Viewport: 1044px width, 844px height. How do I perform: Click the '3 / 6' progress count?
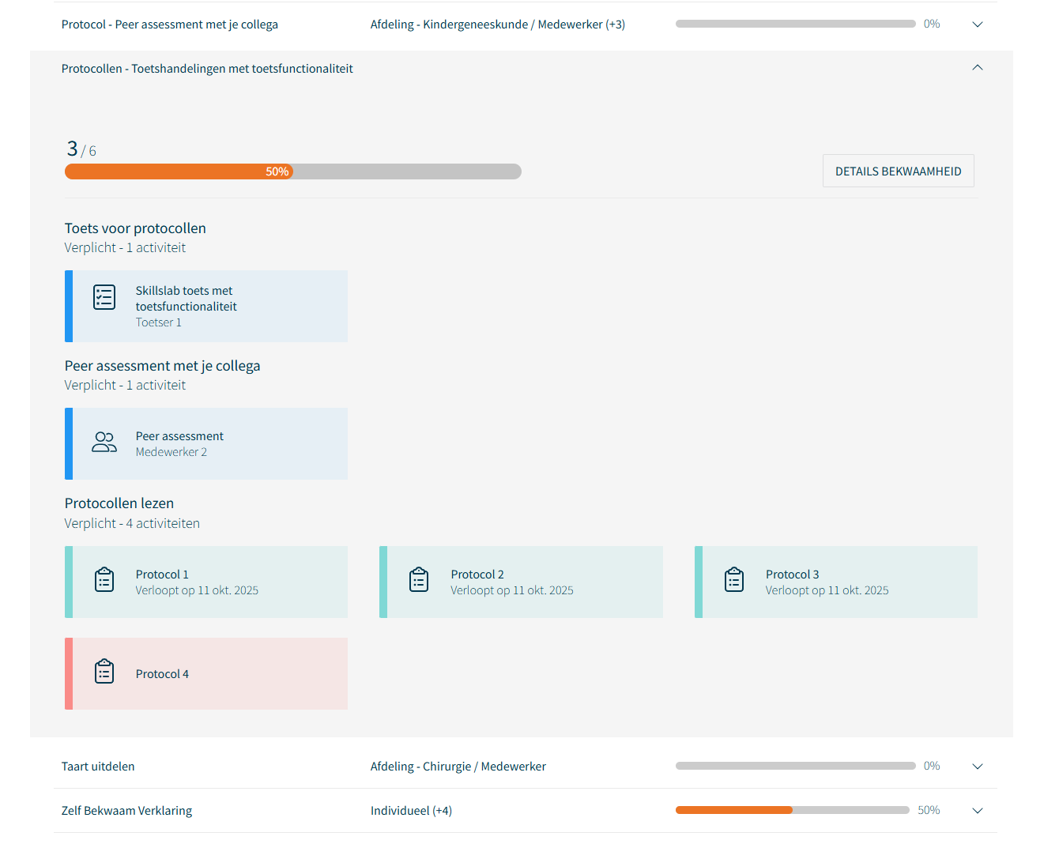pos(81,149)
